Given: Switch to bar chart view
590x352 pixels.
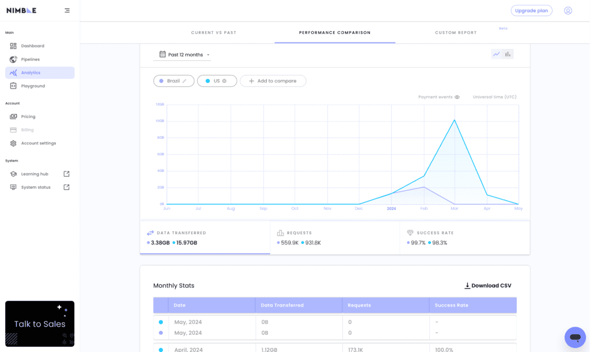Looking at the screenshot, I should click(508, 54).
